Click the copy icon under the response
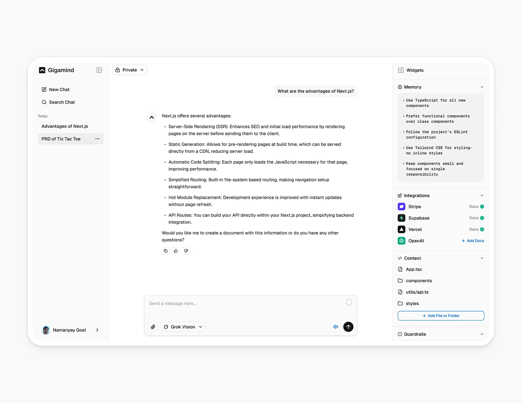Image resolution: width=522 pixels, height=403 pixels. (x=165, y=251)
